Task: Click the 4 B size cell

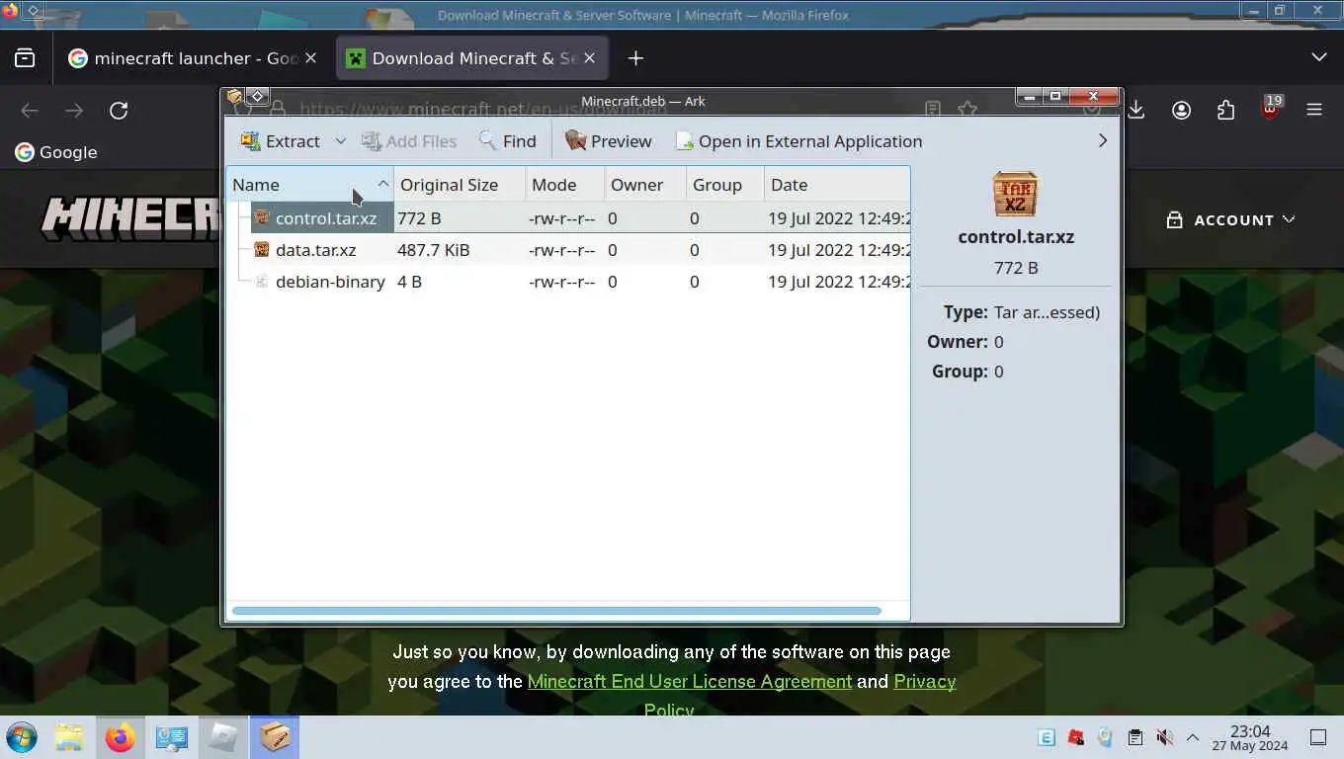Action: [x=410, y=282]
